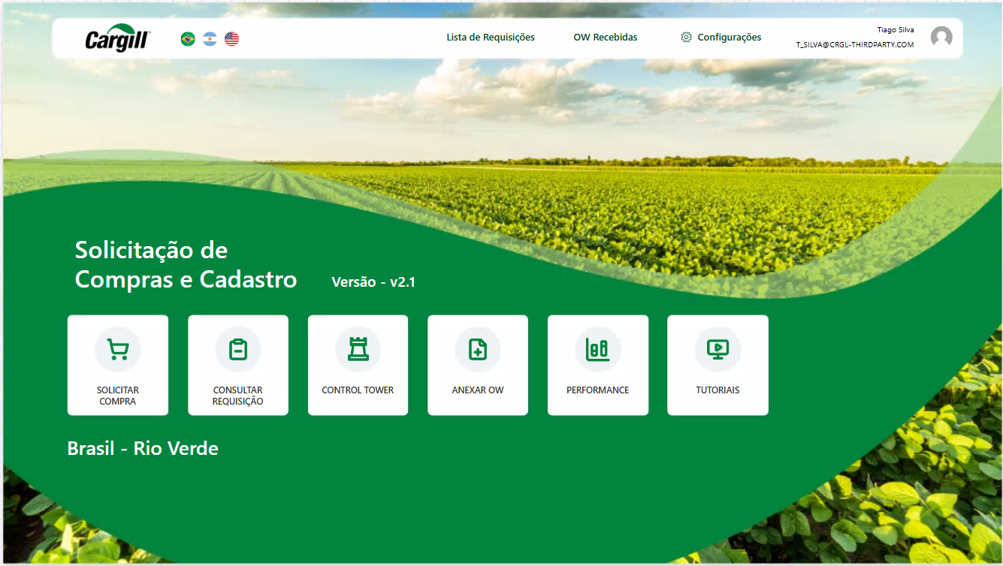The image size is (1003, 566).
Task: Click the clipboard icon for Consultar Requisição
Action: pos(238,350)
